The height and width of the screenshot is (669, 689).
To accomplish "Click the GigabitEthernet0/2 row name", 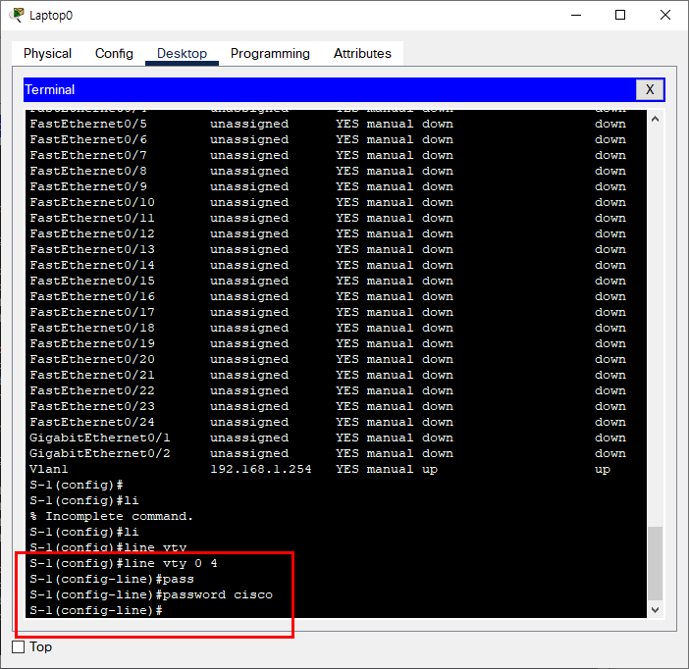I will click(x=100, y=453).
